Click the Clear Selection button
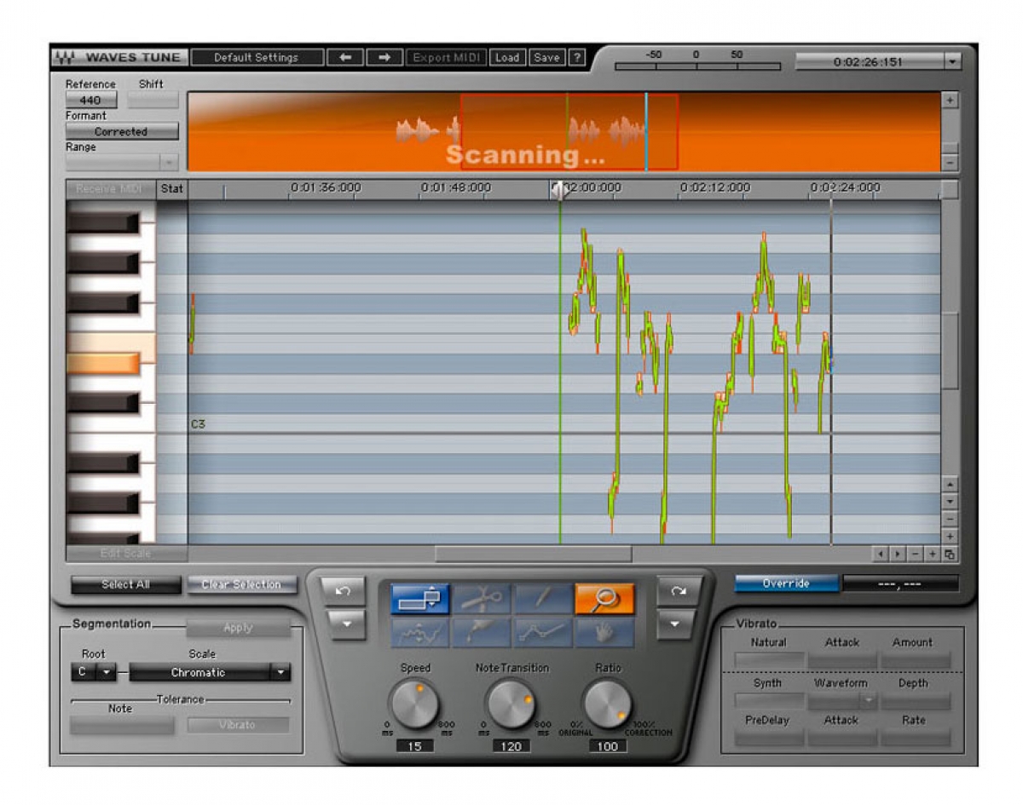 point(241,585)
